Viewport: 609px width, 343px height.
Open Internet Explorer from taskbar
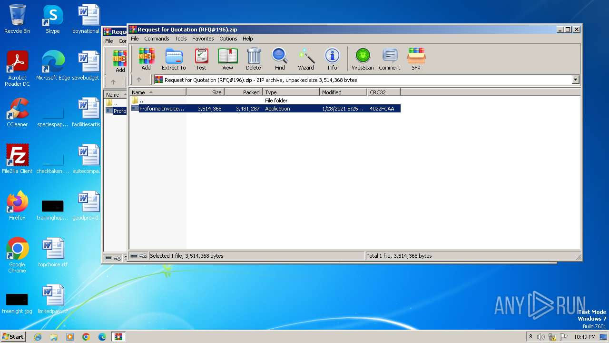tap(38, 337)
